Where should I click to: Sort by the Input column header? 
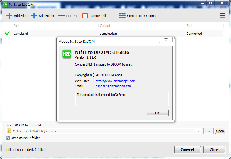(17, 26)
